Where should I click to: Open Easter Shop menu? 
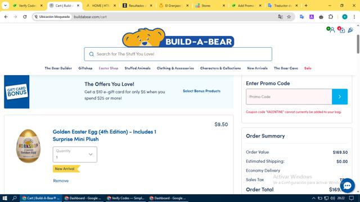[x=109, y=68]
